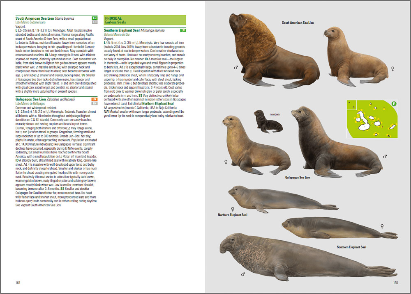Click the Galapagos distribution map
The height and width of the screenshot is (294, 411).
(372, 119)
